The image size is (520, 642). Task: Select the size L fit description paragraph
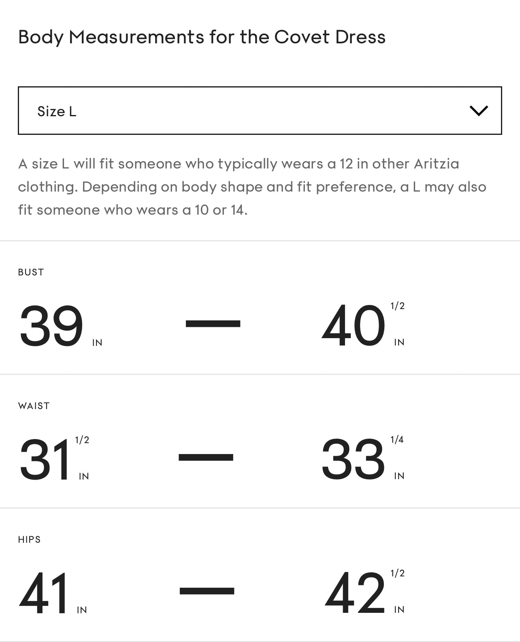(252, 187)
